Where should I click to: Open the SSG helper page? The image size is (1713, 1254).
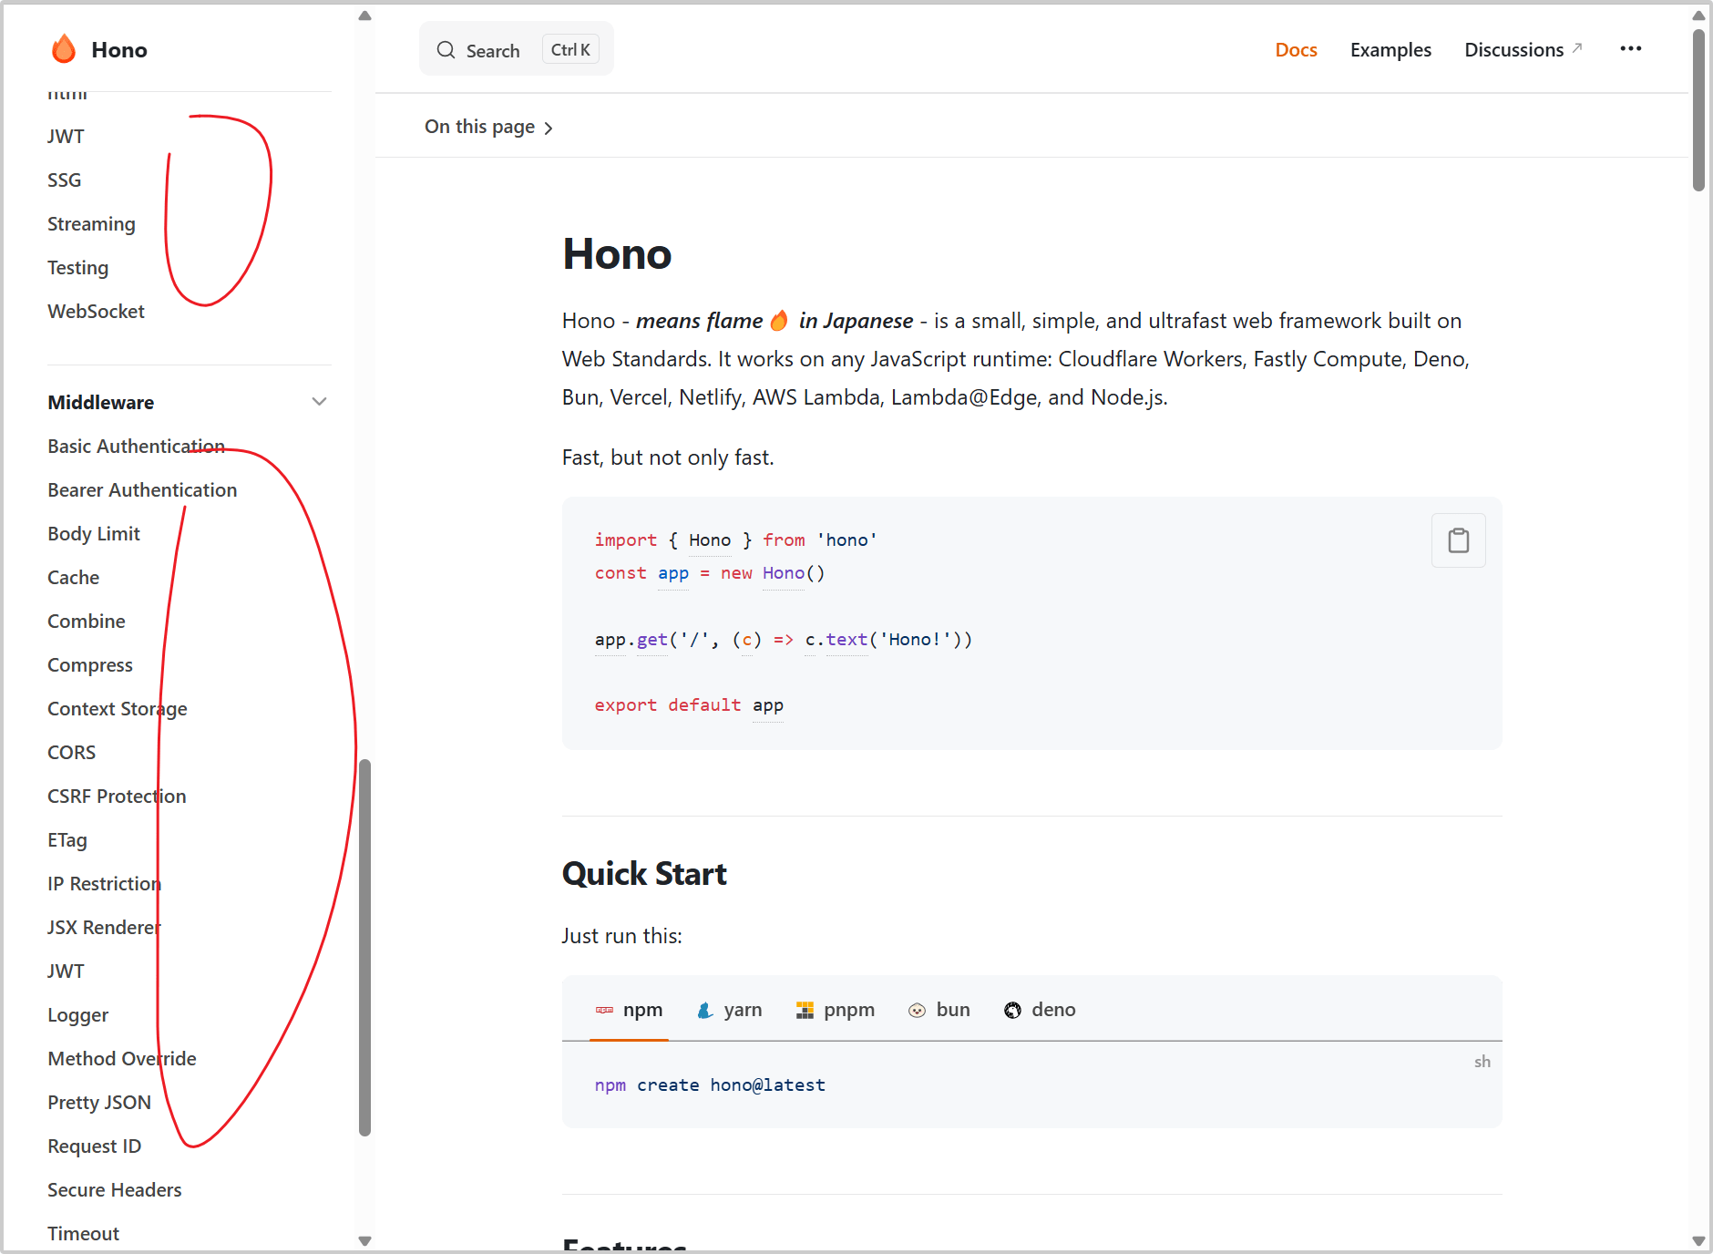[65, 180]
